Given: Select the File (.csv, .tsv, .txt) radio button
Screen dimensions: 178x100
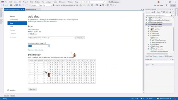Looking at the screenshot, I should click(x=29, y=32).
